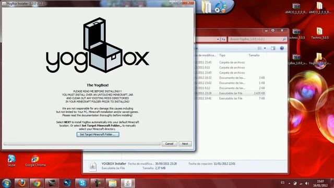334x188 pixels.
Task: Click gear settings icon in top dock
Action: point(220,7)
